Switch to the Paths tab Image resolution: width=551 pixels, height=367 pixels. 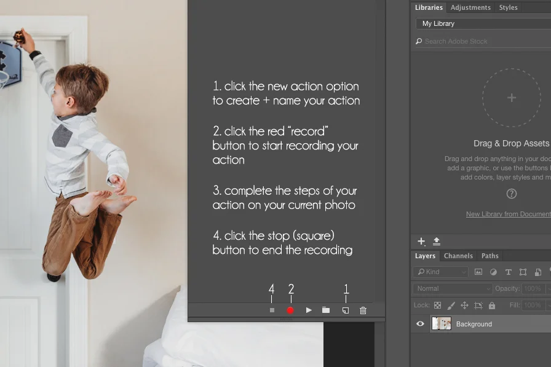pyautogui.click(x=490, y=256)
